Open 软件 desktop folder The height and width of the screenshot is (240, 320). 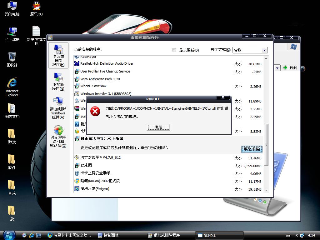point(12,162)
